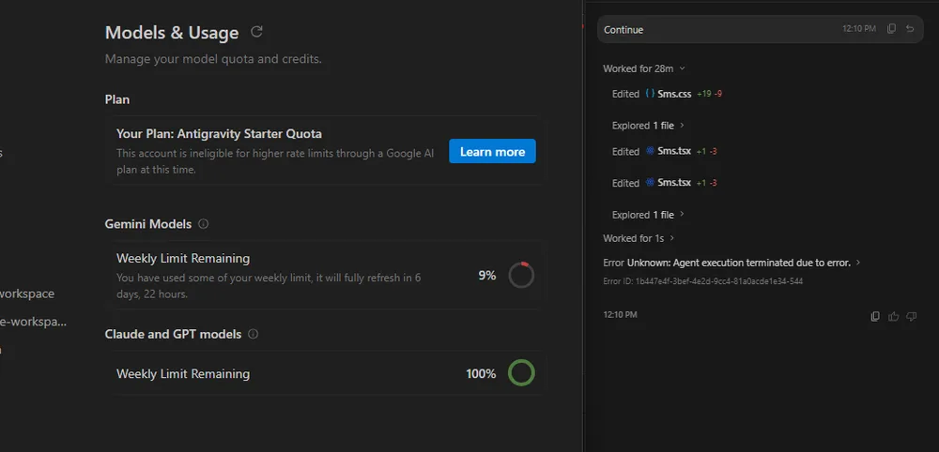
Task: Revert to the Continue message
Action: (910, 29)
